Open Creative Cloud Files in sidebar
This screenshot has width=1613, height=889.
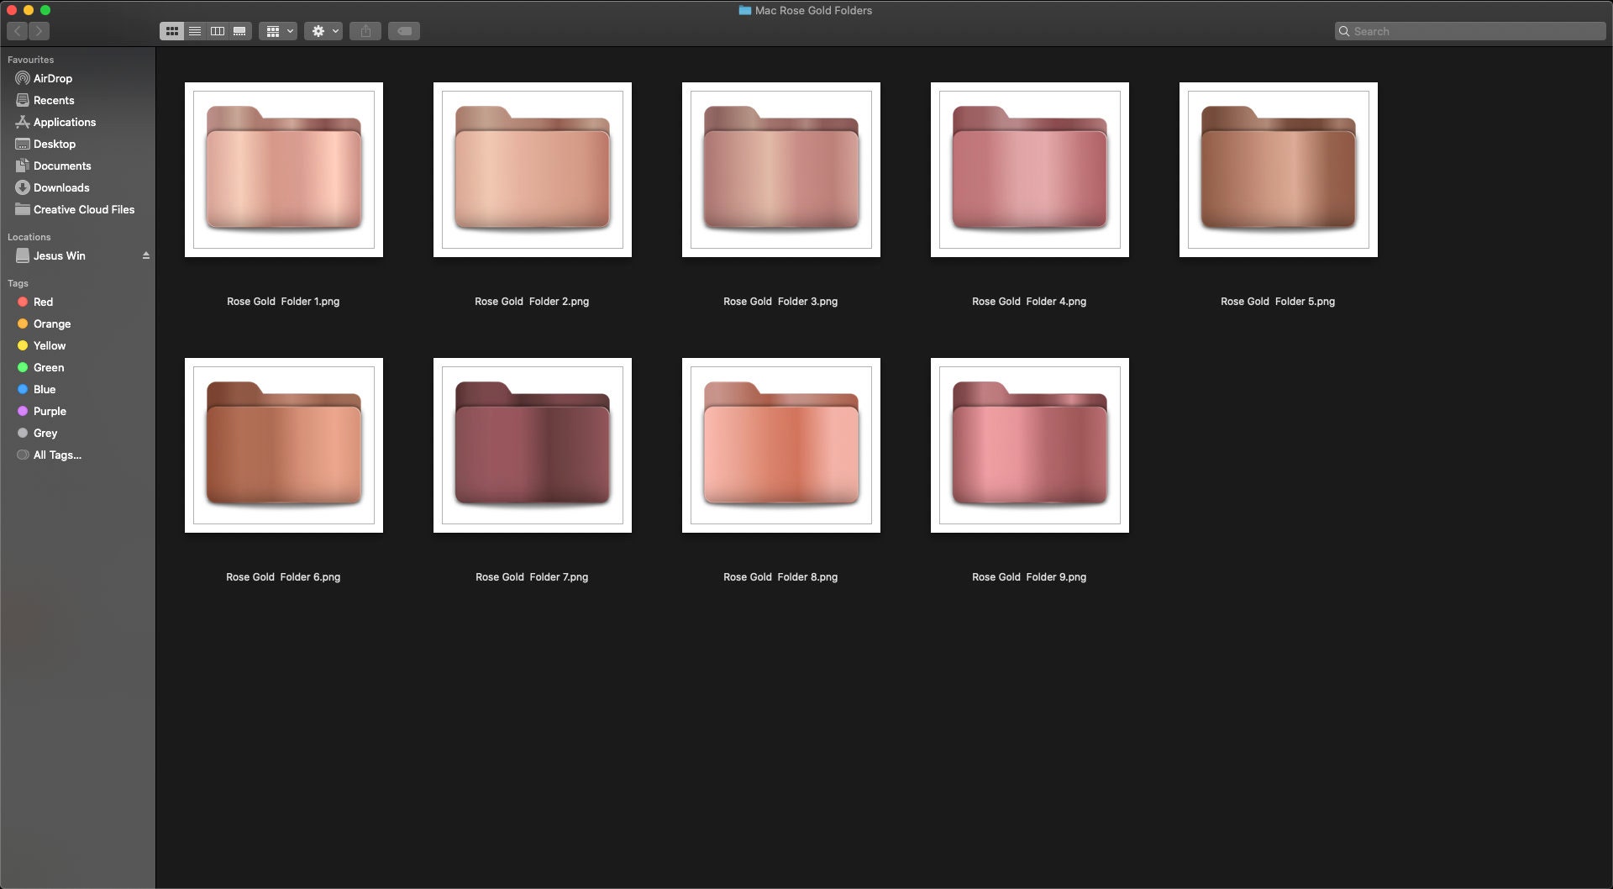tap(83, 209)
